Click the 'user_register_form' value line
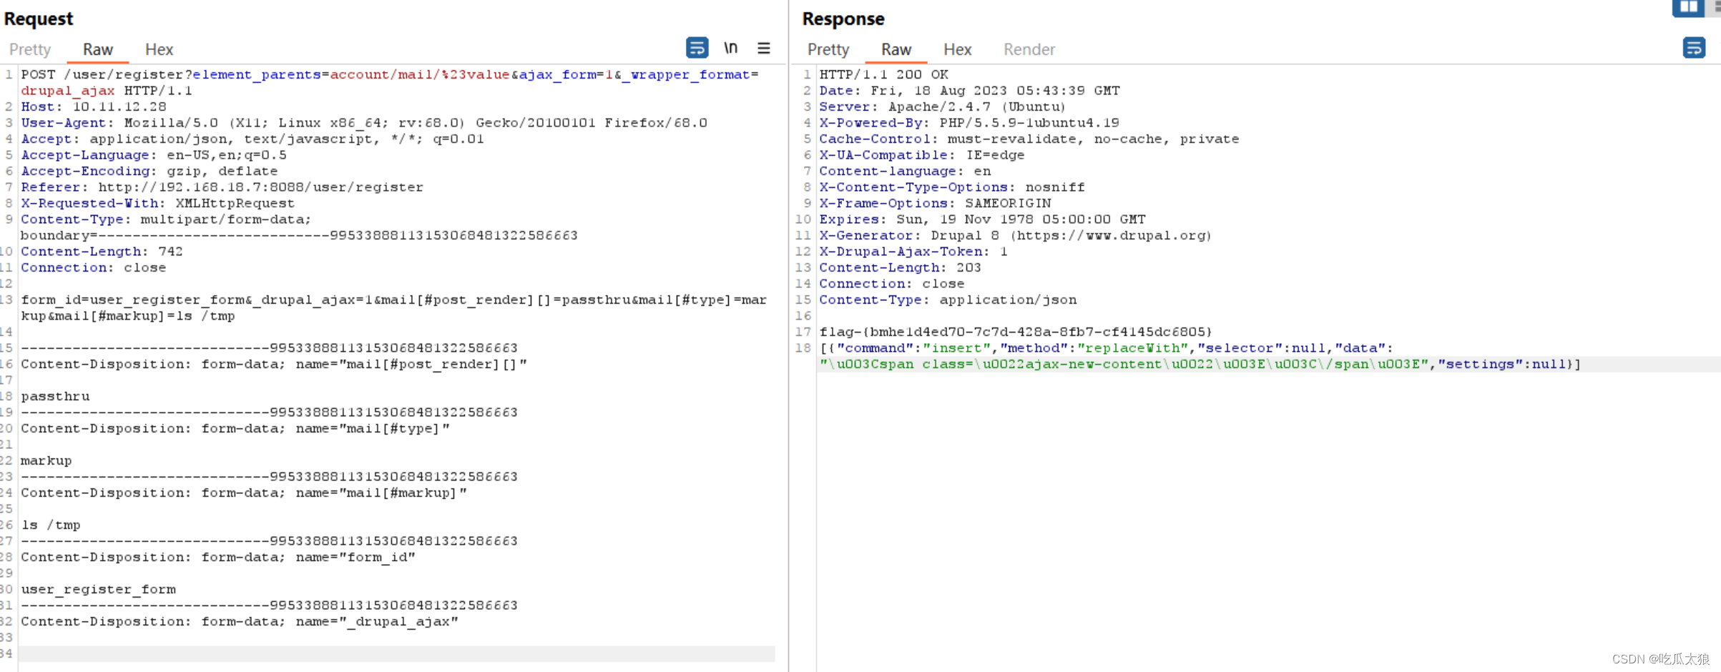 pyautogui.click(x=98, y=589)
